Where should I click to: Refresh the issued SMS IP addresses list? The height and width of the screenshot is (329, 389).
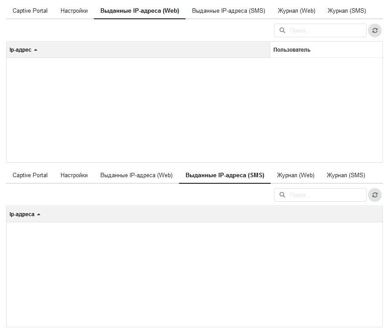click(x=375, y=195)
